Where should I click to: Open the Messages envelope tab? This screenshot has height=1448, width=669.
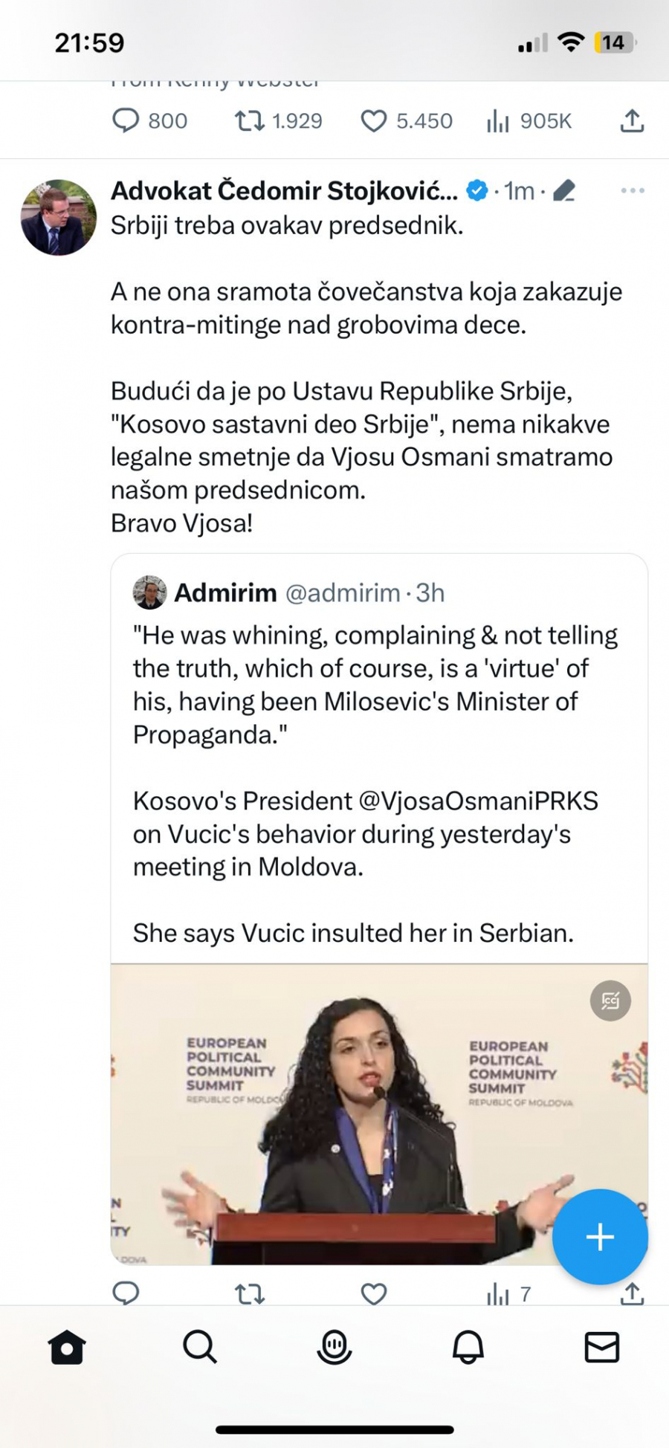601,1347
